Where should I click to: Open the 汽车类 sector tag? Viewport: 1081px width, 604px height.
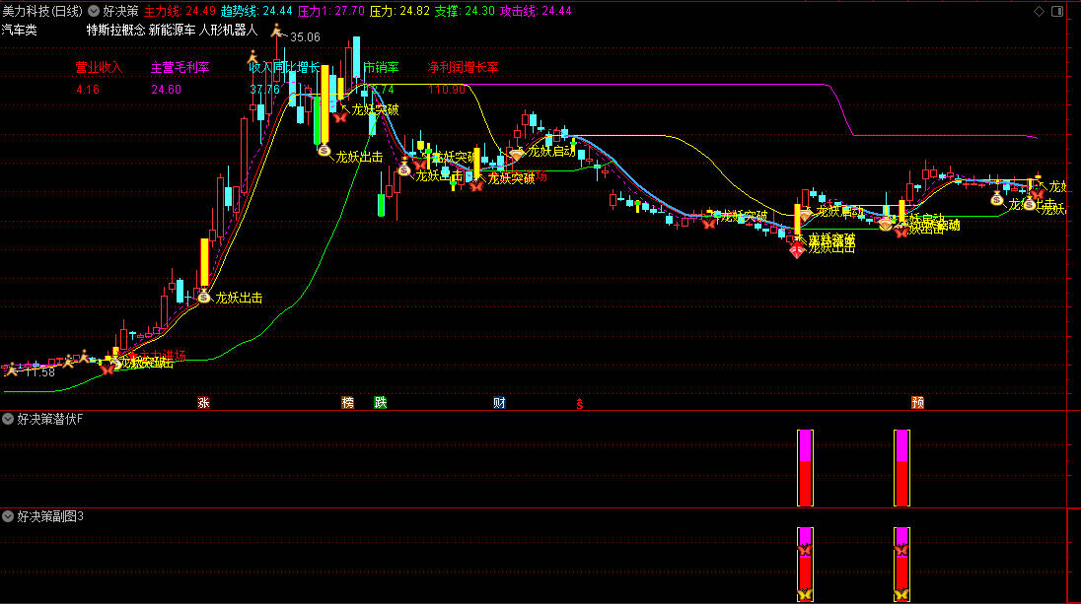pos(20,31)
